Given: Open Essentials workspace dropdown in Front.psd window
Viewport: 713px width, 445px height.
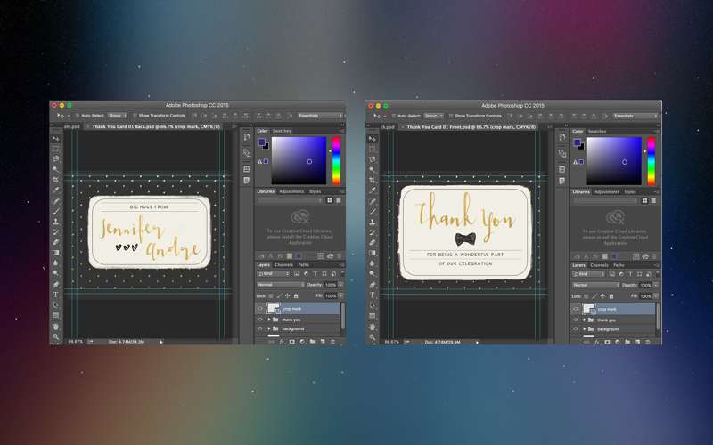Looking at the screenshot, I should [635, 116].
